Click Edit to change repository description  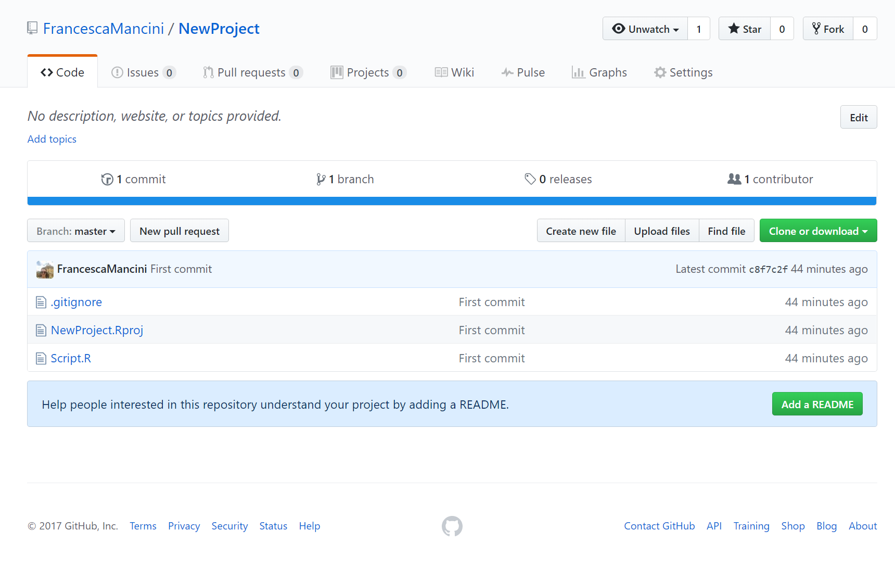click(859, 117)
